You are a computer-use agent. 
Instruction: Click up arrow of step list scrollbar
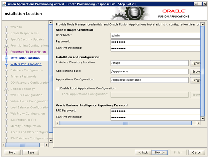click(51, 23)
